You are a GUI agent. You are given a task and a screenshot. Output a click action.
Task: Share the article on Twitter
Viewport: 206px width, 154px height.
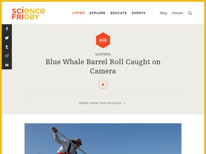click(7, 38)
